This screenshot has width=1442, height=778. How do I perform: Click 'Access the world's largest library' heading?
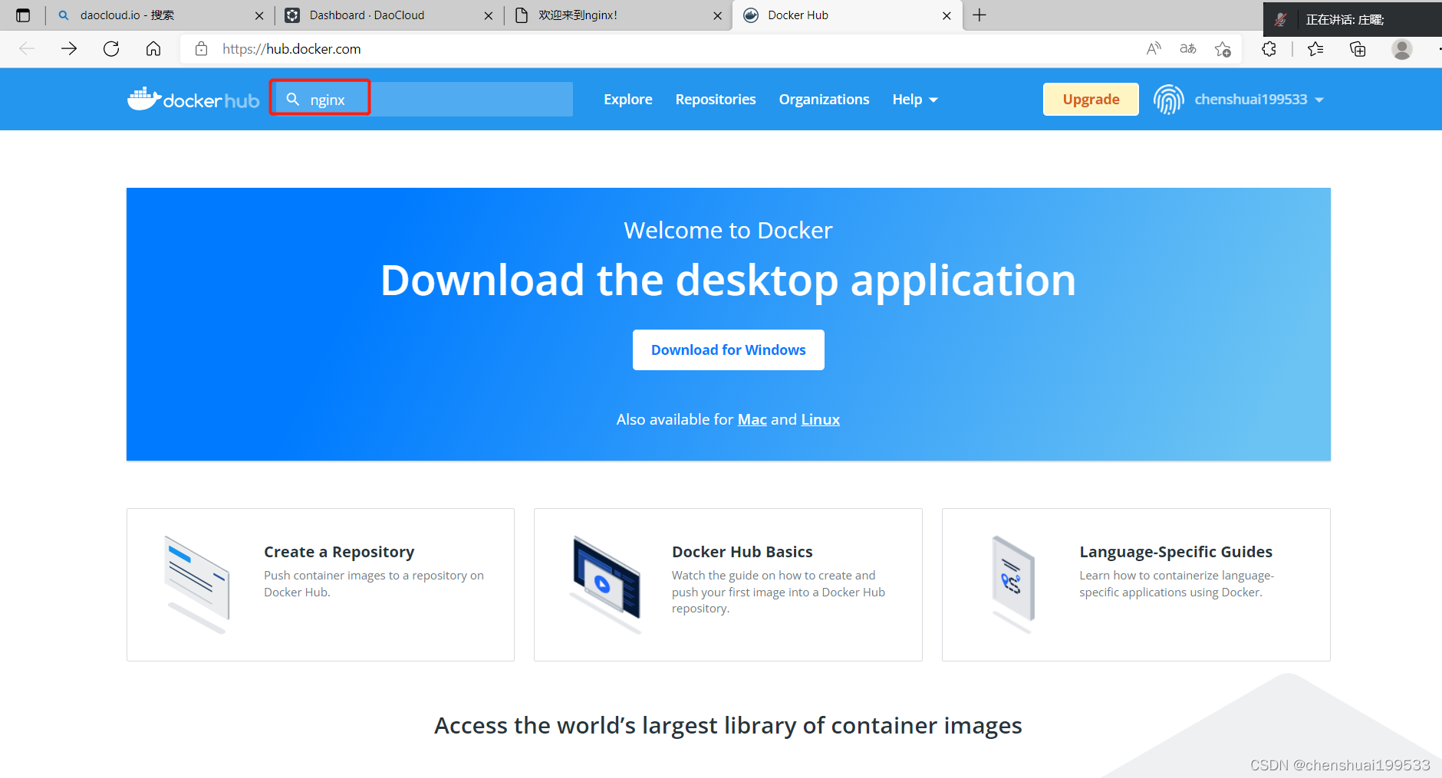click(728, 725)
